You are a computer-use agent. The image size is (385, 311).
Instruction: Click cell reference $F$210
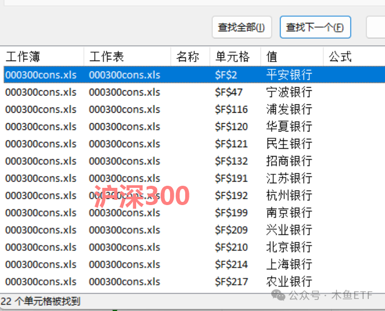point(231,247)
